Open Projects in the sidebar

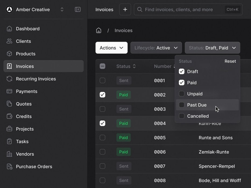coord(44,129)
